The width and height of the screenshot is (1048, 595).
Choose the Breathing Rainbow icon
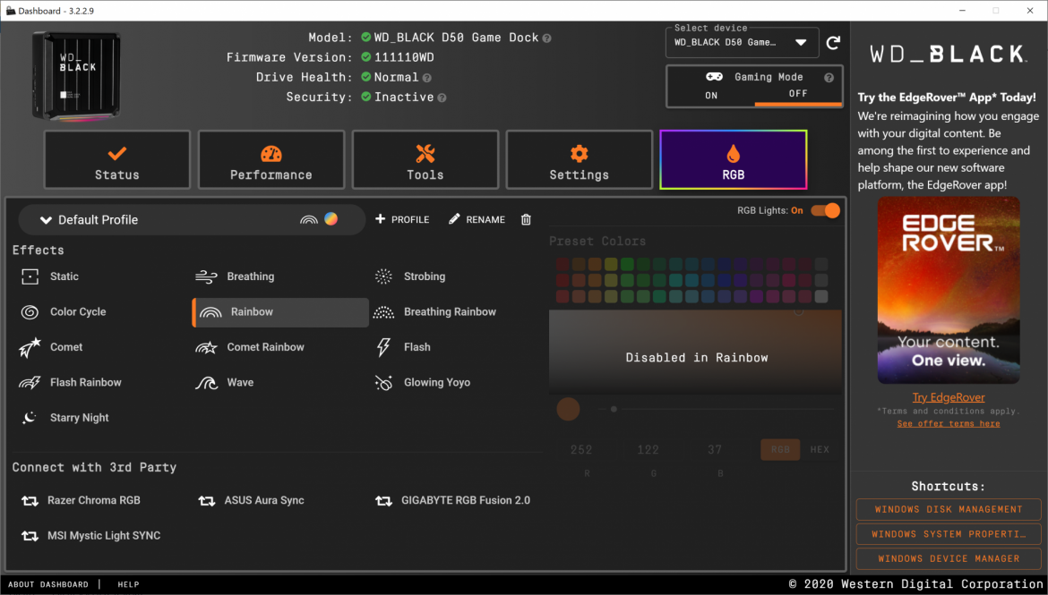(383, 312)
